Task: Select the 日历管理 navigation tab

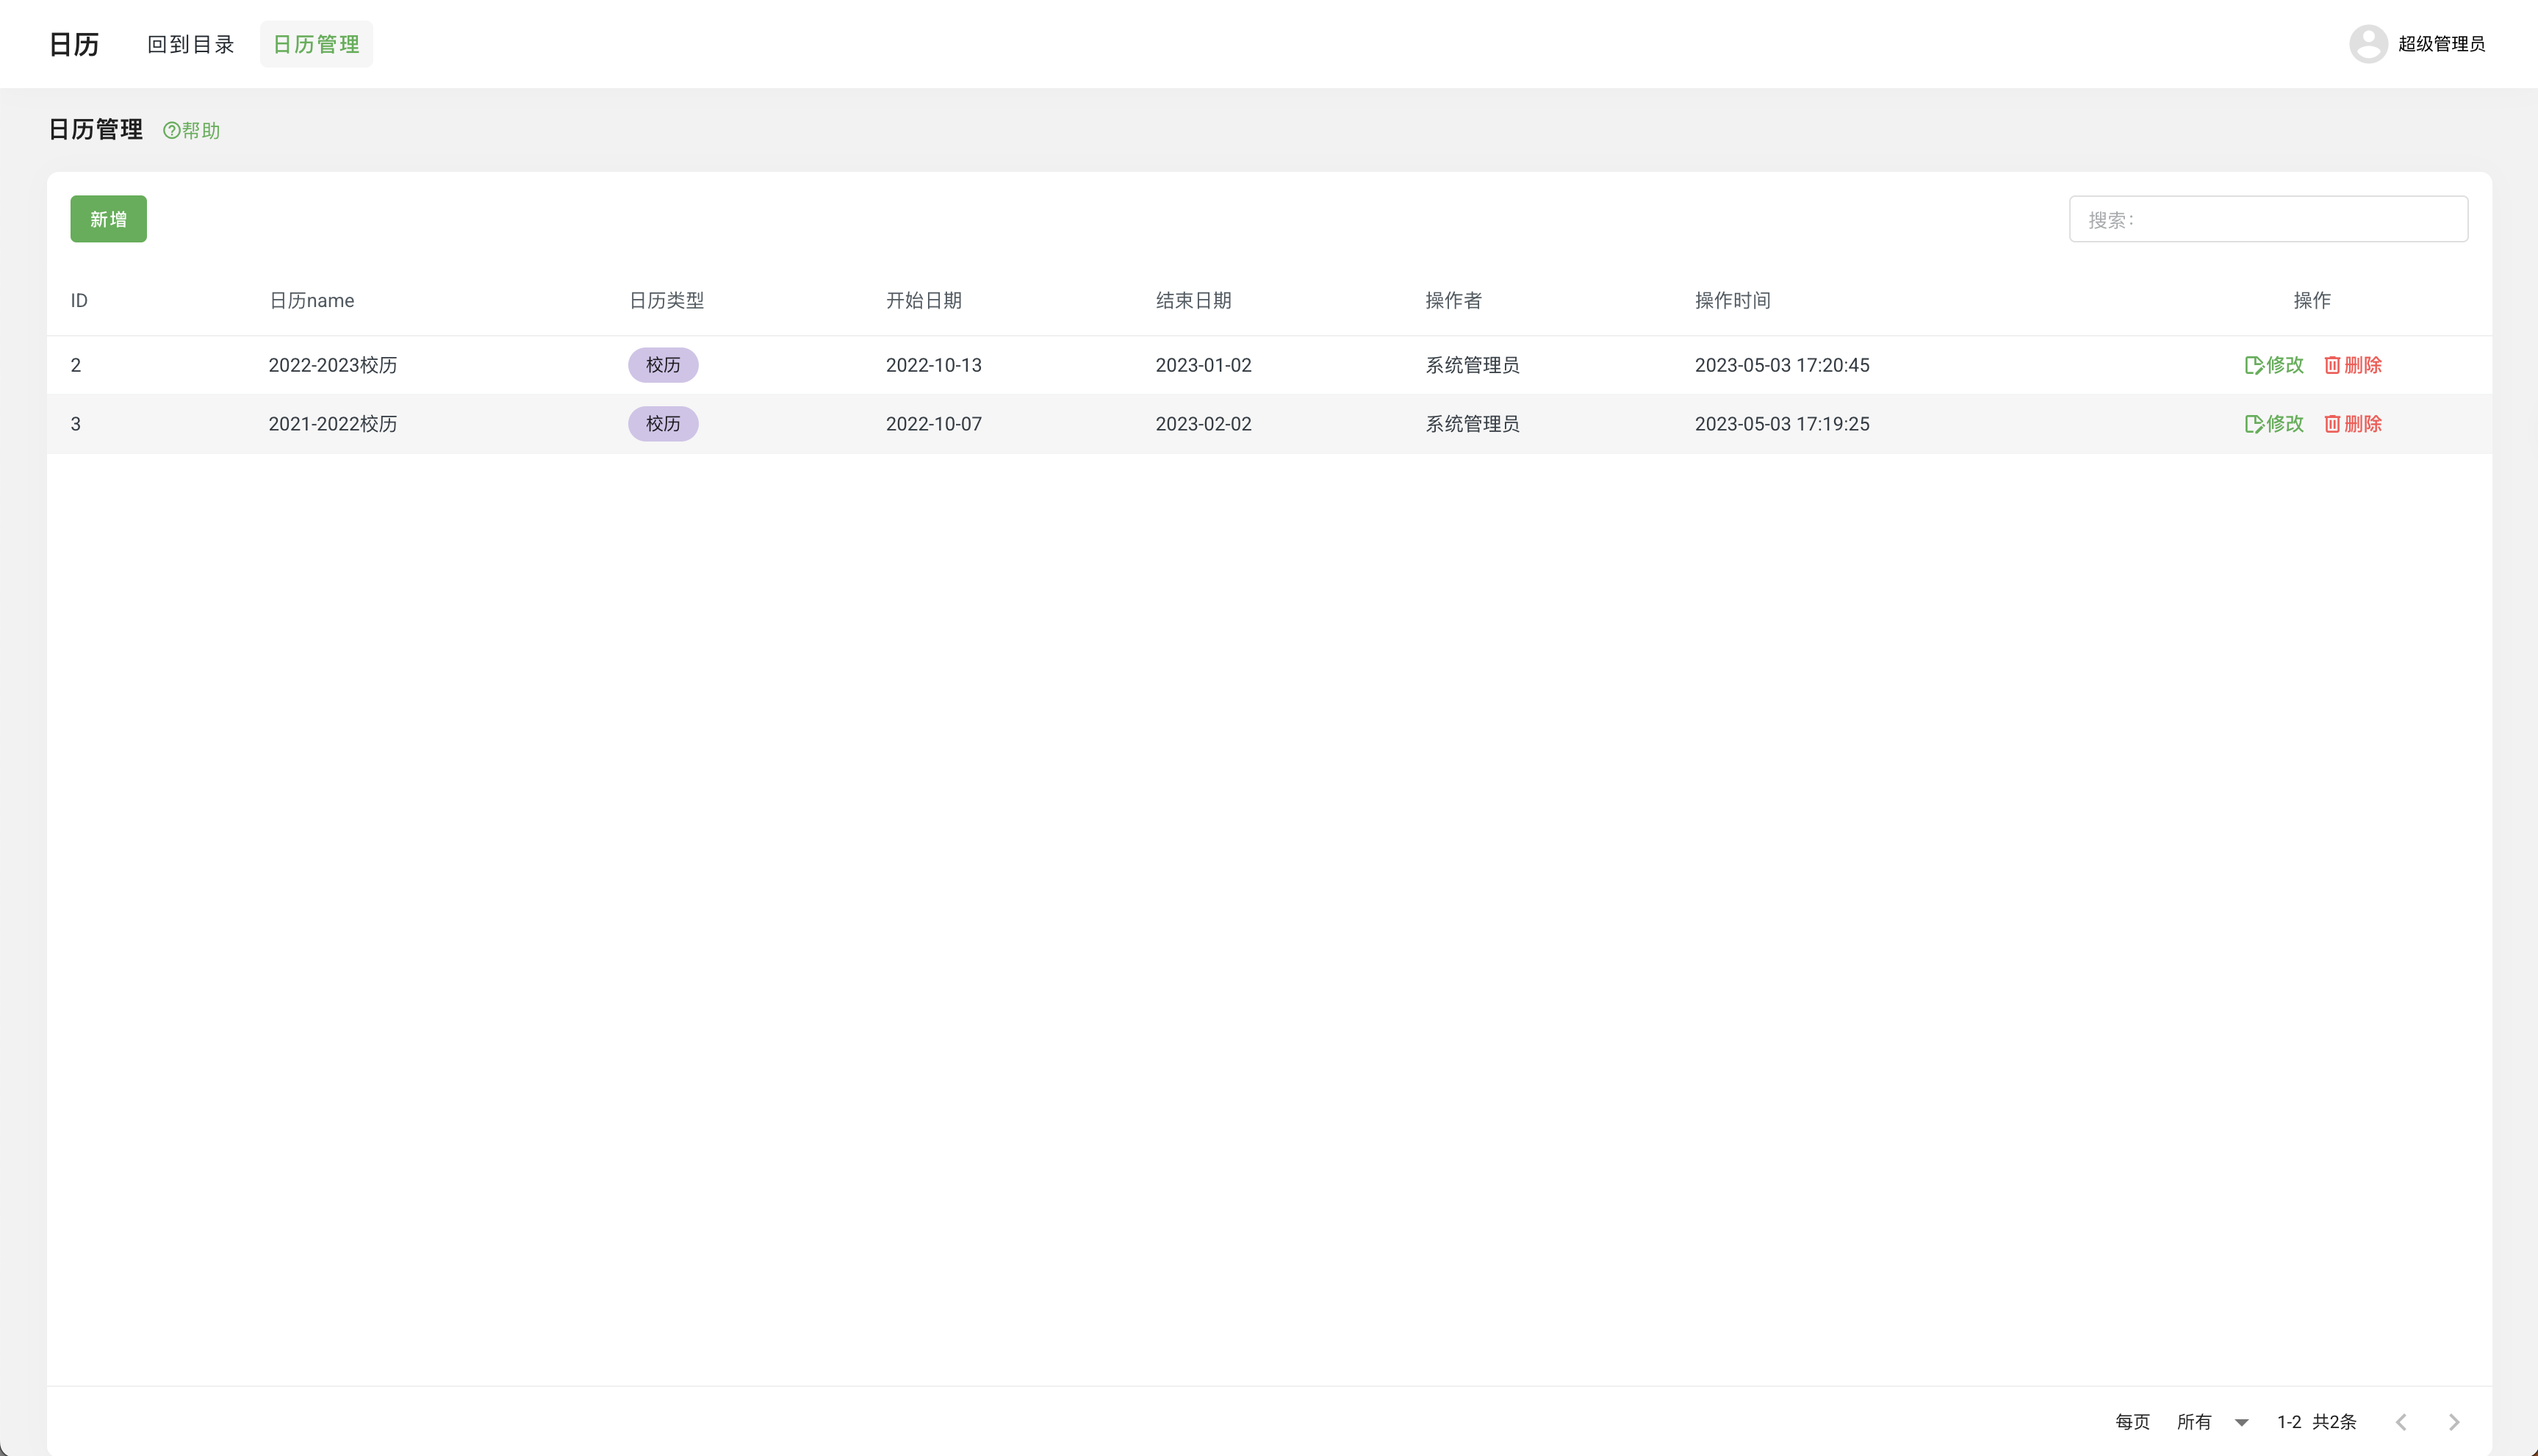Action: [x=316, y=44]
